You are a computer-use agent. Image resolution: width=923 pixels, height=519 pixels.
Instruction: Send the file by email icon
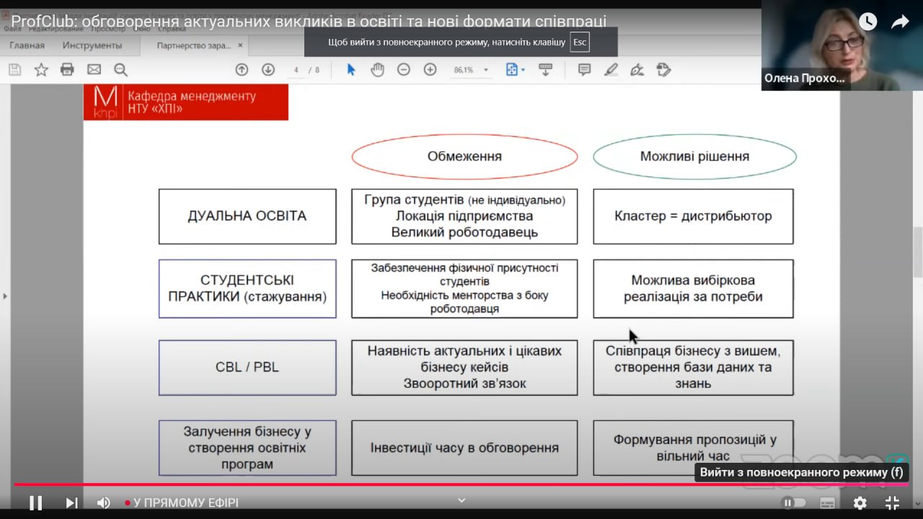pos(94,70)
